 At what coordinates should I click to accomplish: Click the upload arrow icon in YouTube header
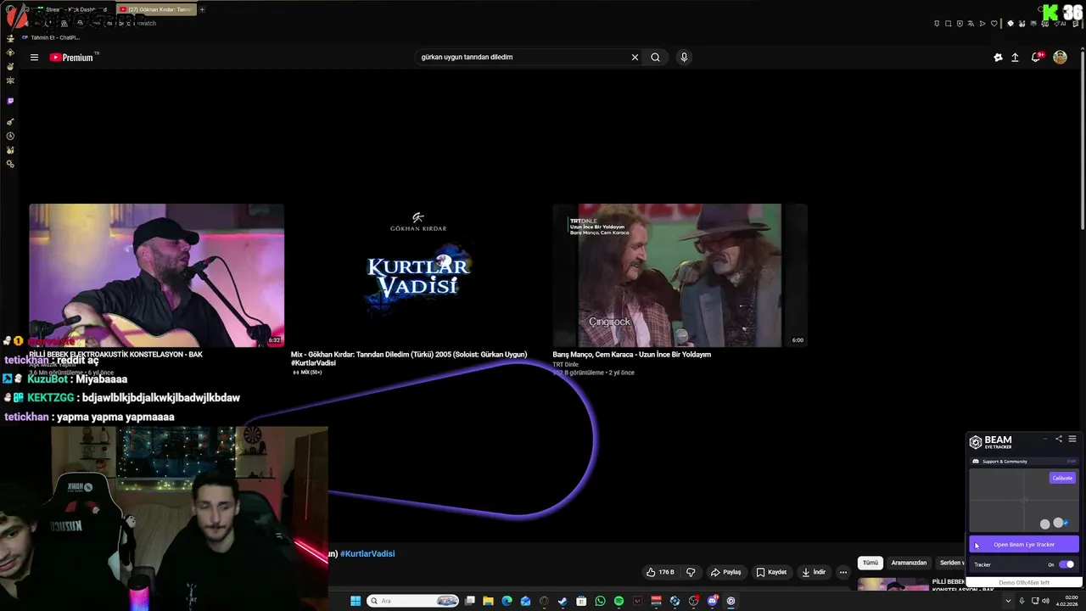coord(1015,58)
